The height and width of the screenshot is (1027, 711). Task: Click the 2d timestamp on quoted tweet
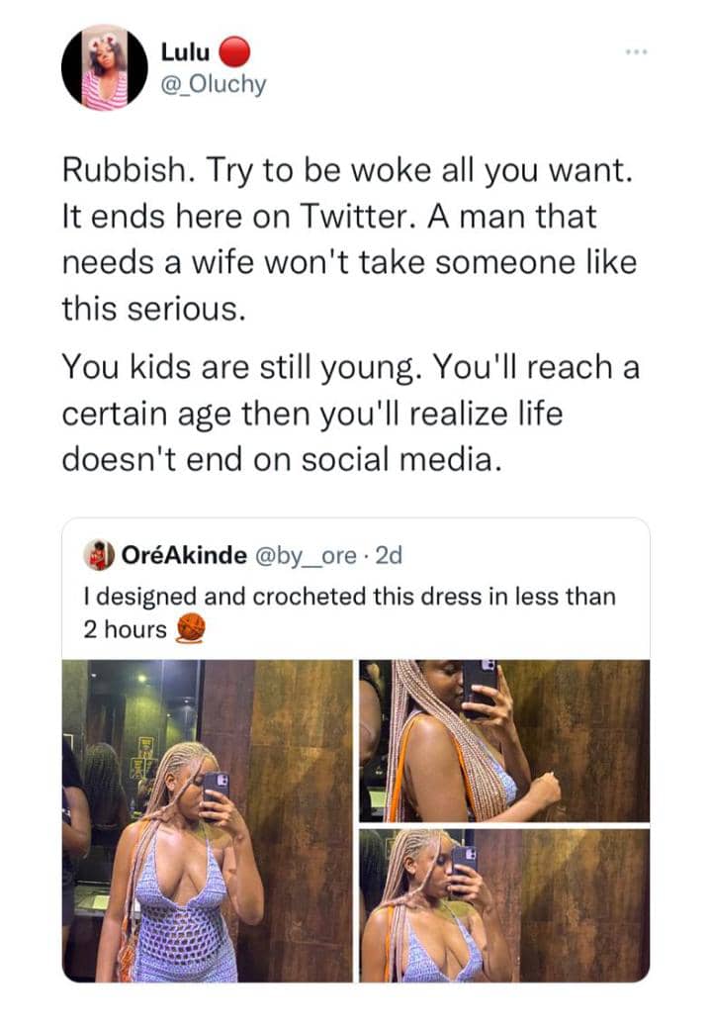point(389,556)
